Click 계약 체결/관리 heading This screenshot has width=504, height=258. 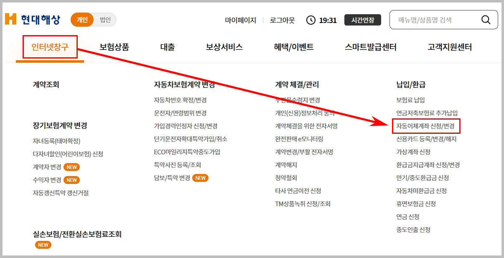tap(297, 84)
